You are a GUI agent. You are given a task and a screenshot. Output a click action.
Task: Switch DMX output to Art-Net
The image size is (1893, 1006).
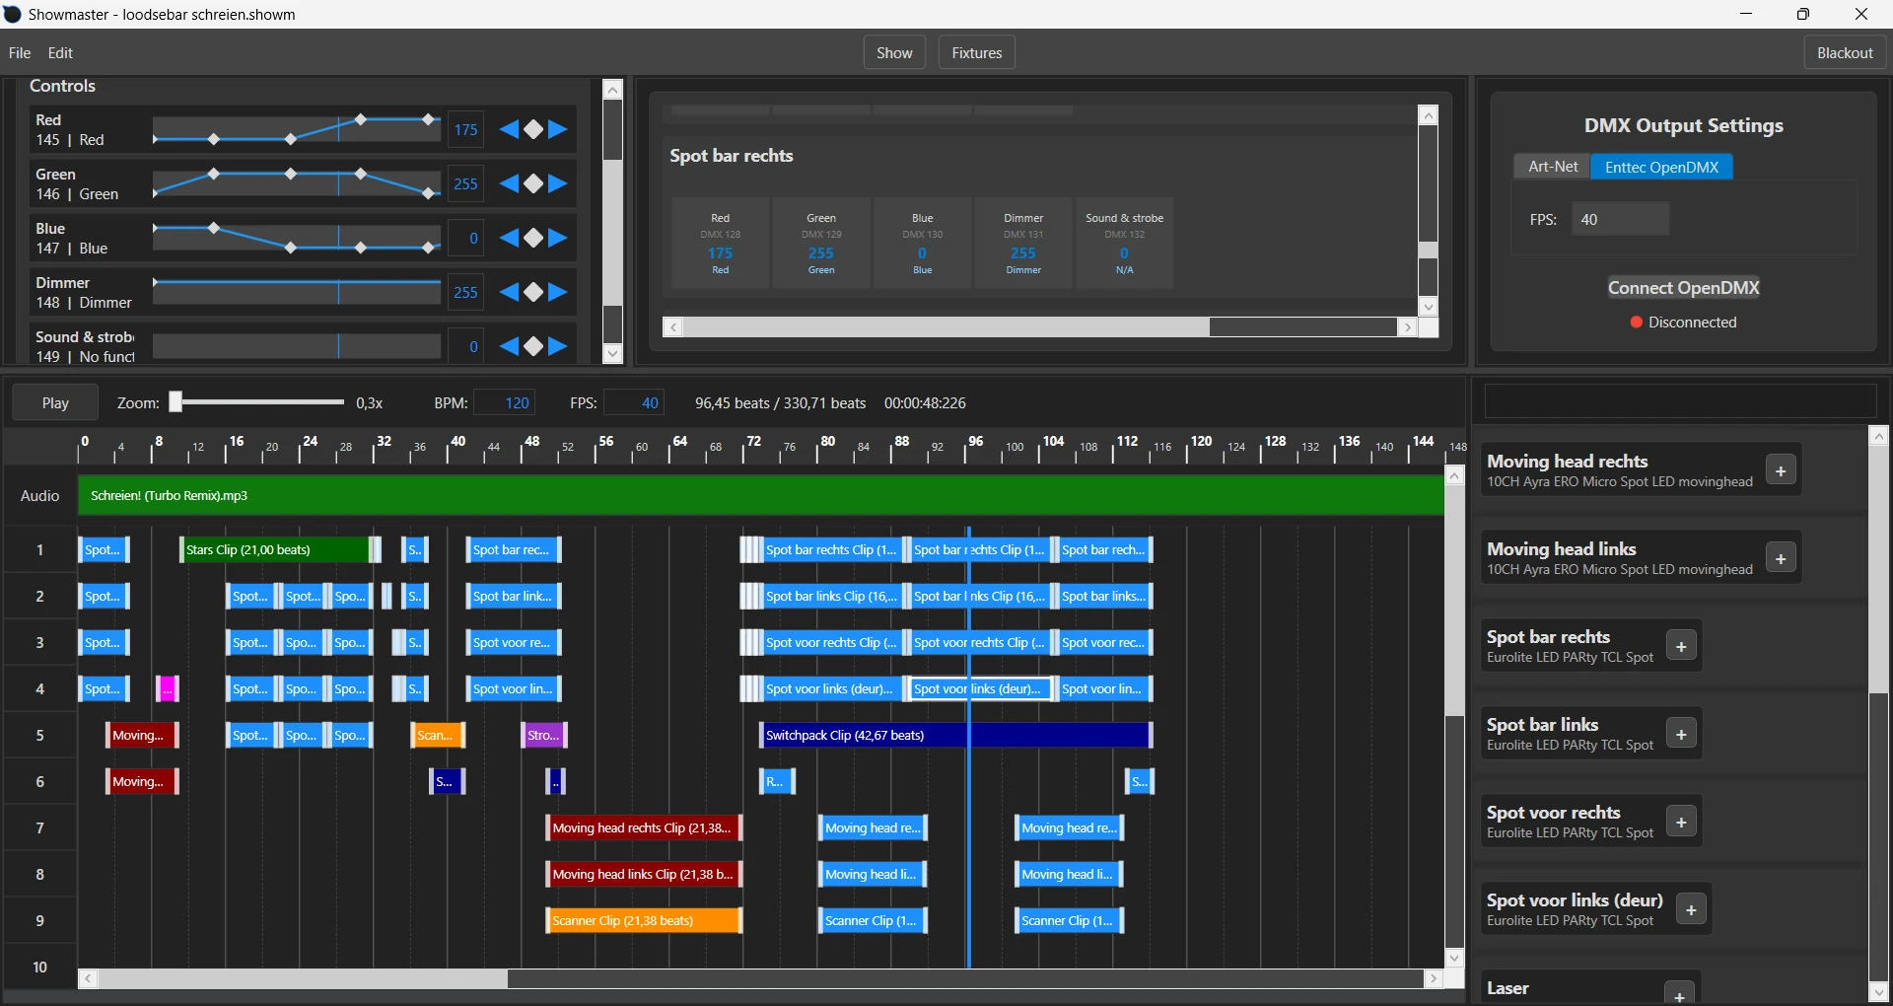1551,166
